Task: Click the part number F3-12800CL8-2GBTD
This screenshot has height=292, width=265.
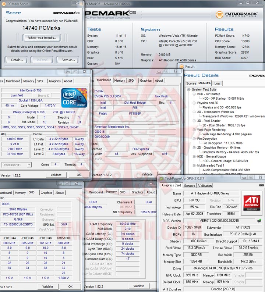Action: [x=18, y=224]
